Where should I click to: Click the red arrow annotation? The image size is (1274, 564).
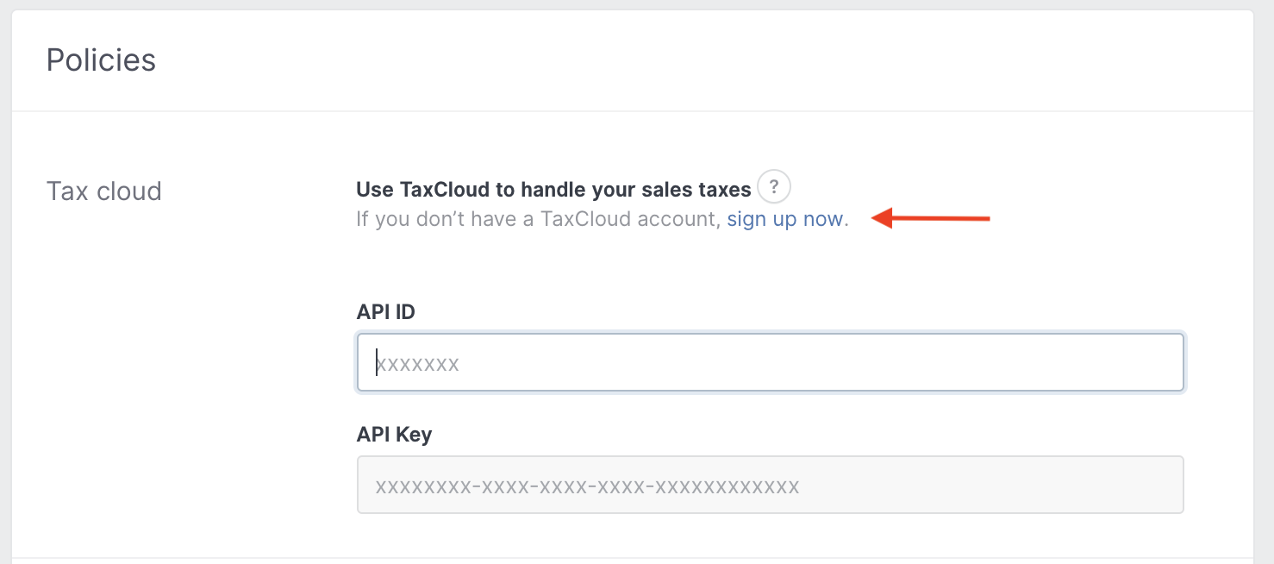coord(931,219)
